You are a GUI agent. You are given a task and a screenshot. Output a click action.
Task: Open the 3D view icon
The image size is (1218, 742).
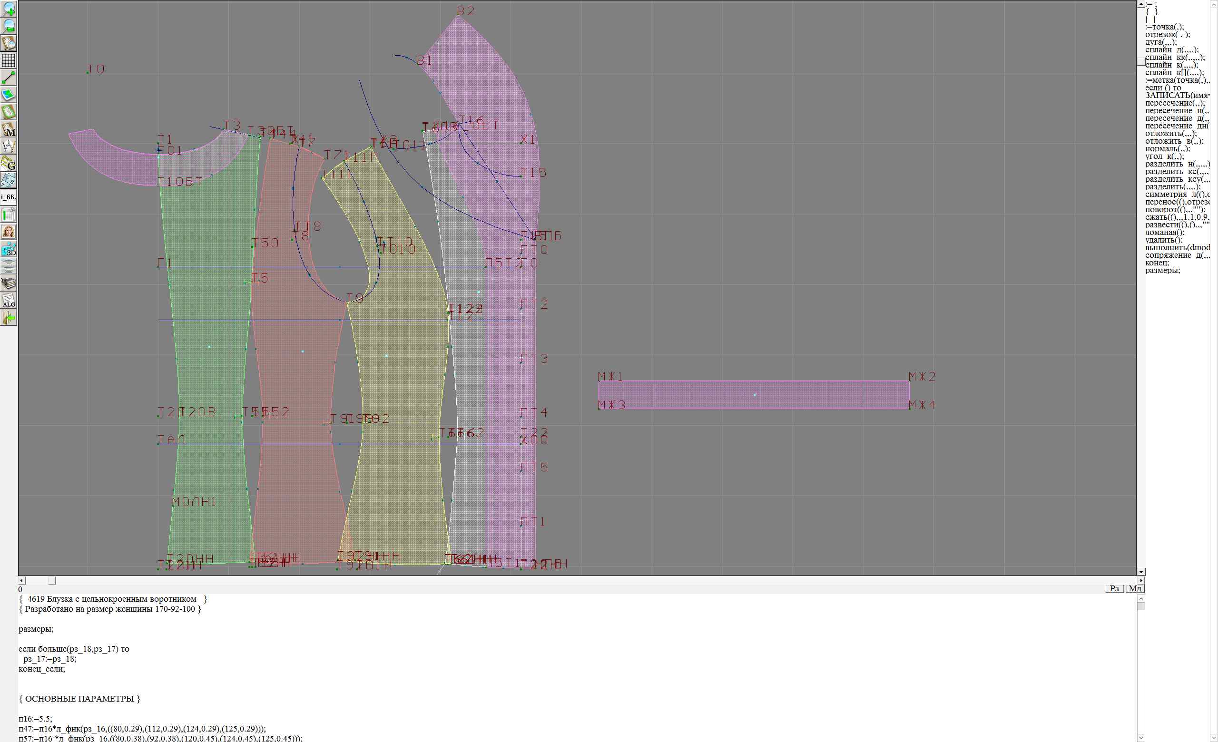[9, 249]
